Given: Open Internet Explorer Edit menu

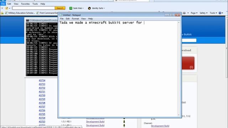Looking at the screenshot, I should click(x=9, y=4).
